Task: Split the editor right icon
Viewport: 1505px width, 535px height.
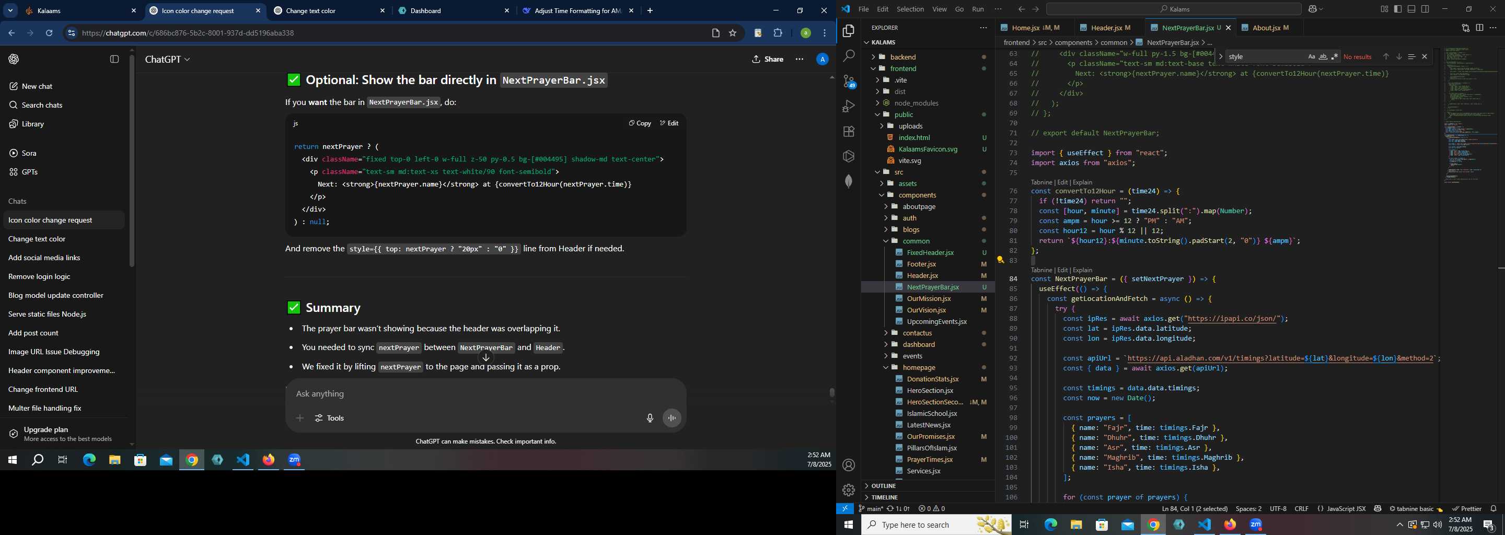Action: [x=1480, y=28]
